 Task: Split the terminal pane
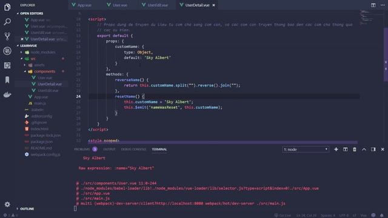[x=345, y=150]
